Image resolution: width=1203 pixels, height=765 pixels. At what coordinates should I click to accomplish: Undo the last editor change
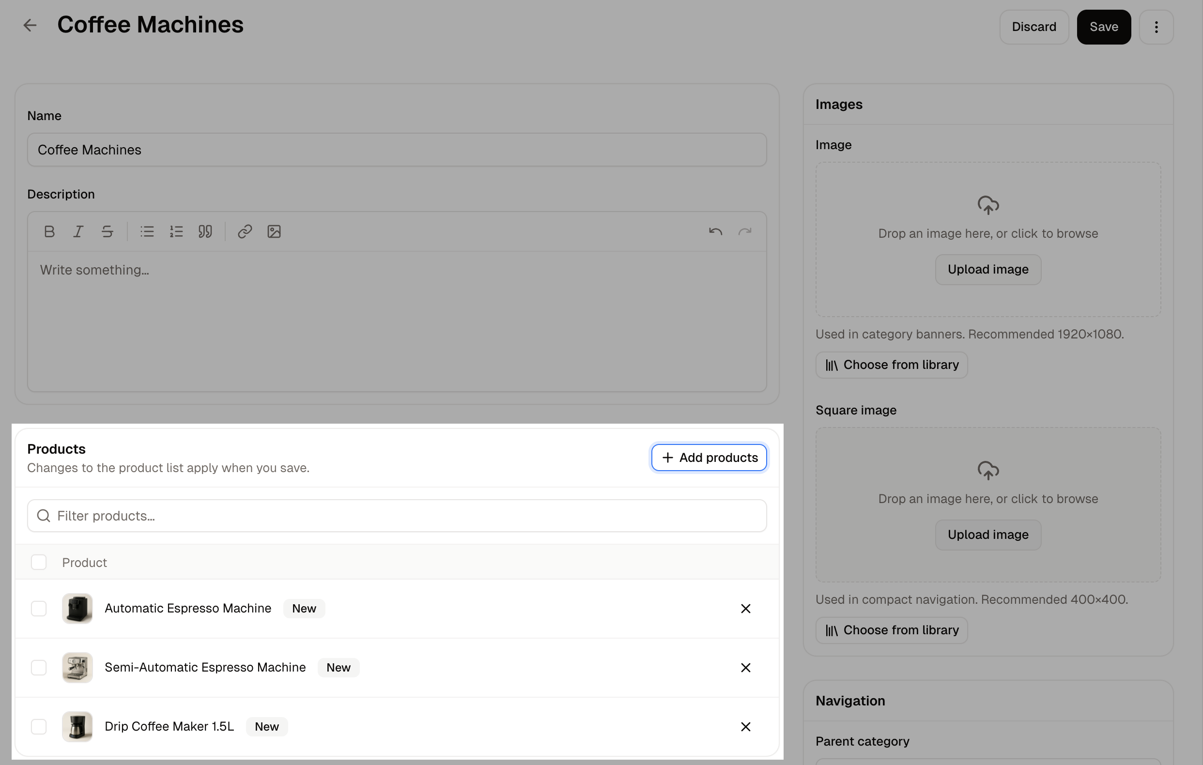[715, 231]
